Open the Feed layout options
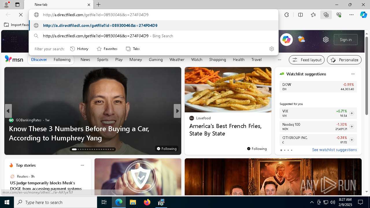 307,60
